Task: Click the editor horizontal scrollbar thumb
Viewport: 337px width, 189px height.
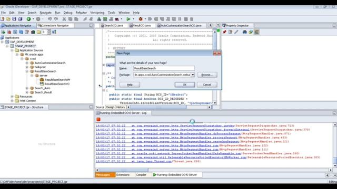Action: (x=158, y=107)
